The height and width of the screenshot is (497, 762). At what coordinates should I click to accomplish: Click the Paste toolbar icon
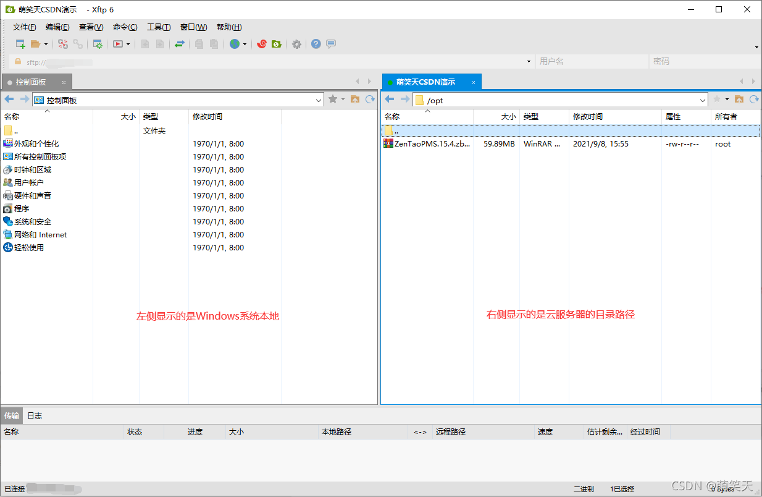[x=214, y=44]
